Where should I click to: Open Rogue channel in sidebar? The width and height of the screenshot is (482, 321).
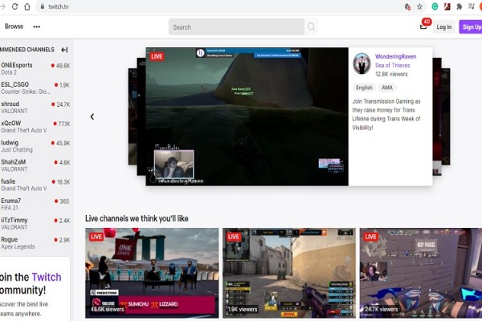[x=35, y=242]
